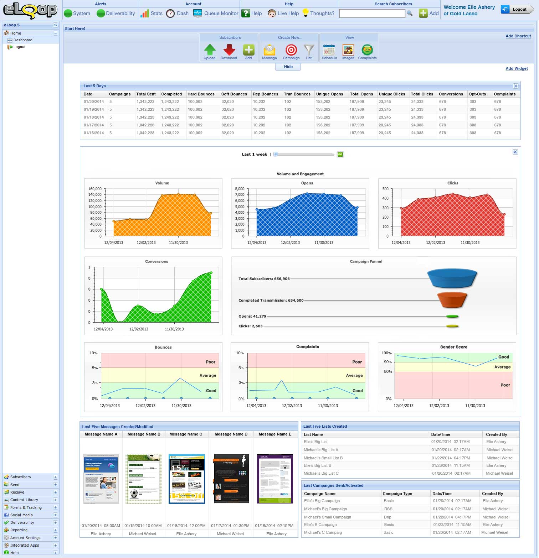The image size is (539, 558).
Task: Open Live Help chat
Action: (x=283, y=13)
